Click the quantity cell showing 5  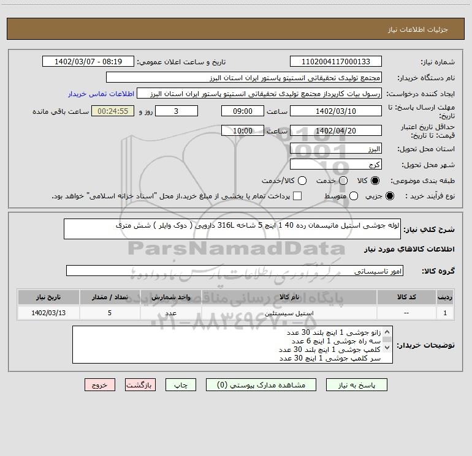click(110, 313)
